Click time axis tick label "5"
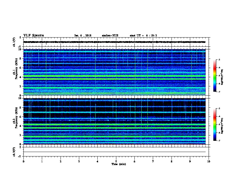 116,161
